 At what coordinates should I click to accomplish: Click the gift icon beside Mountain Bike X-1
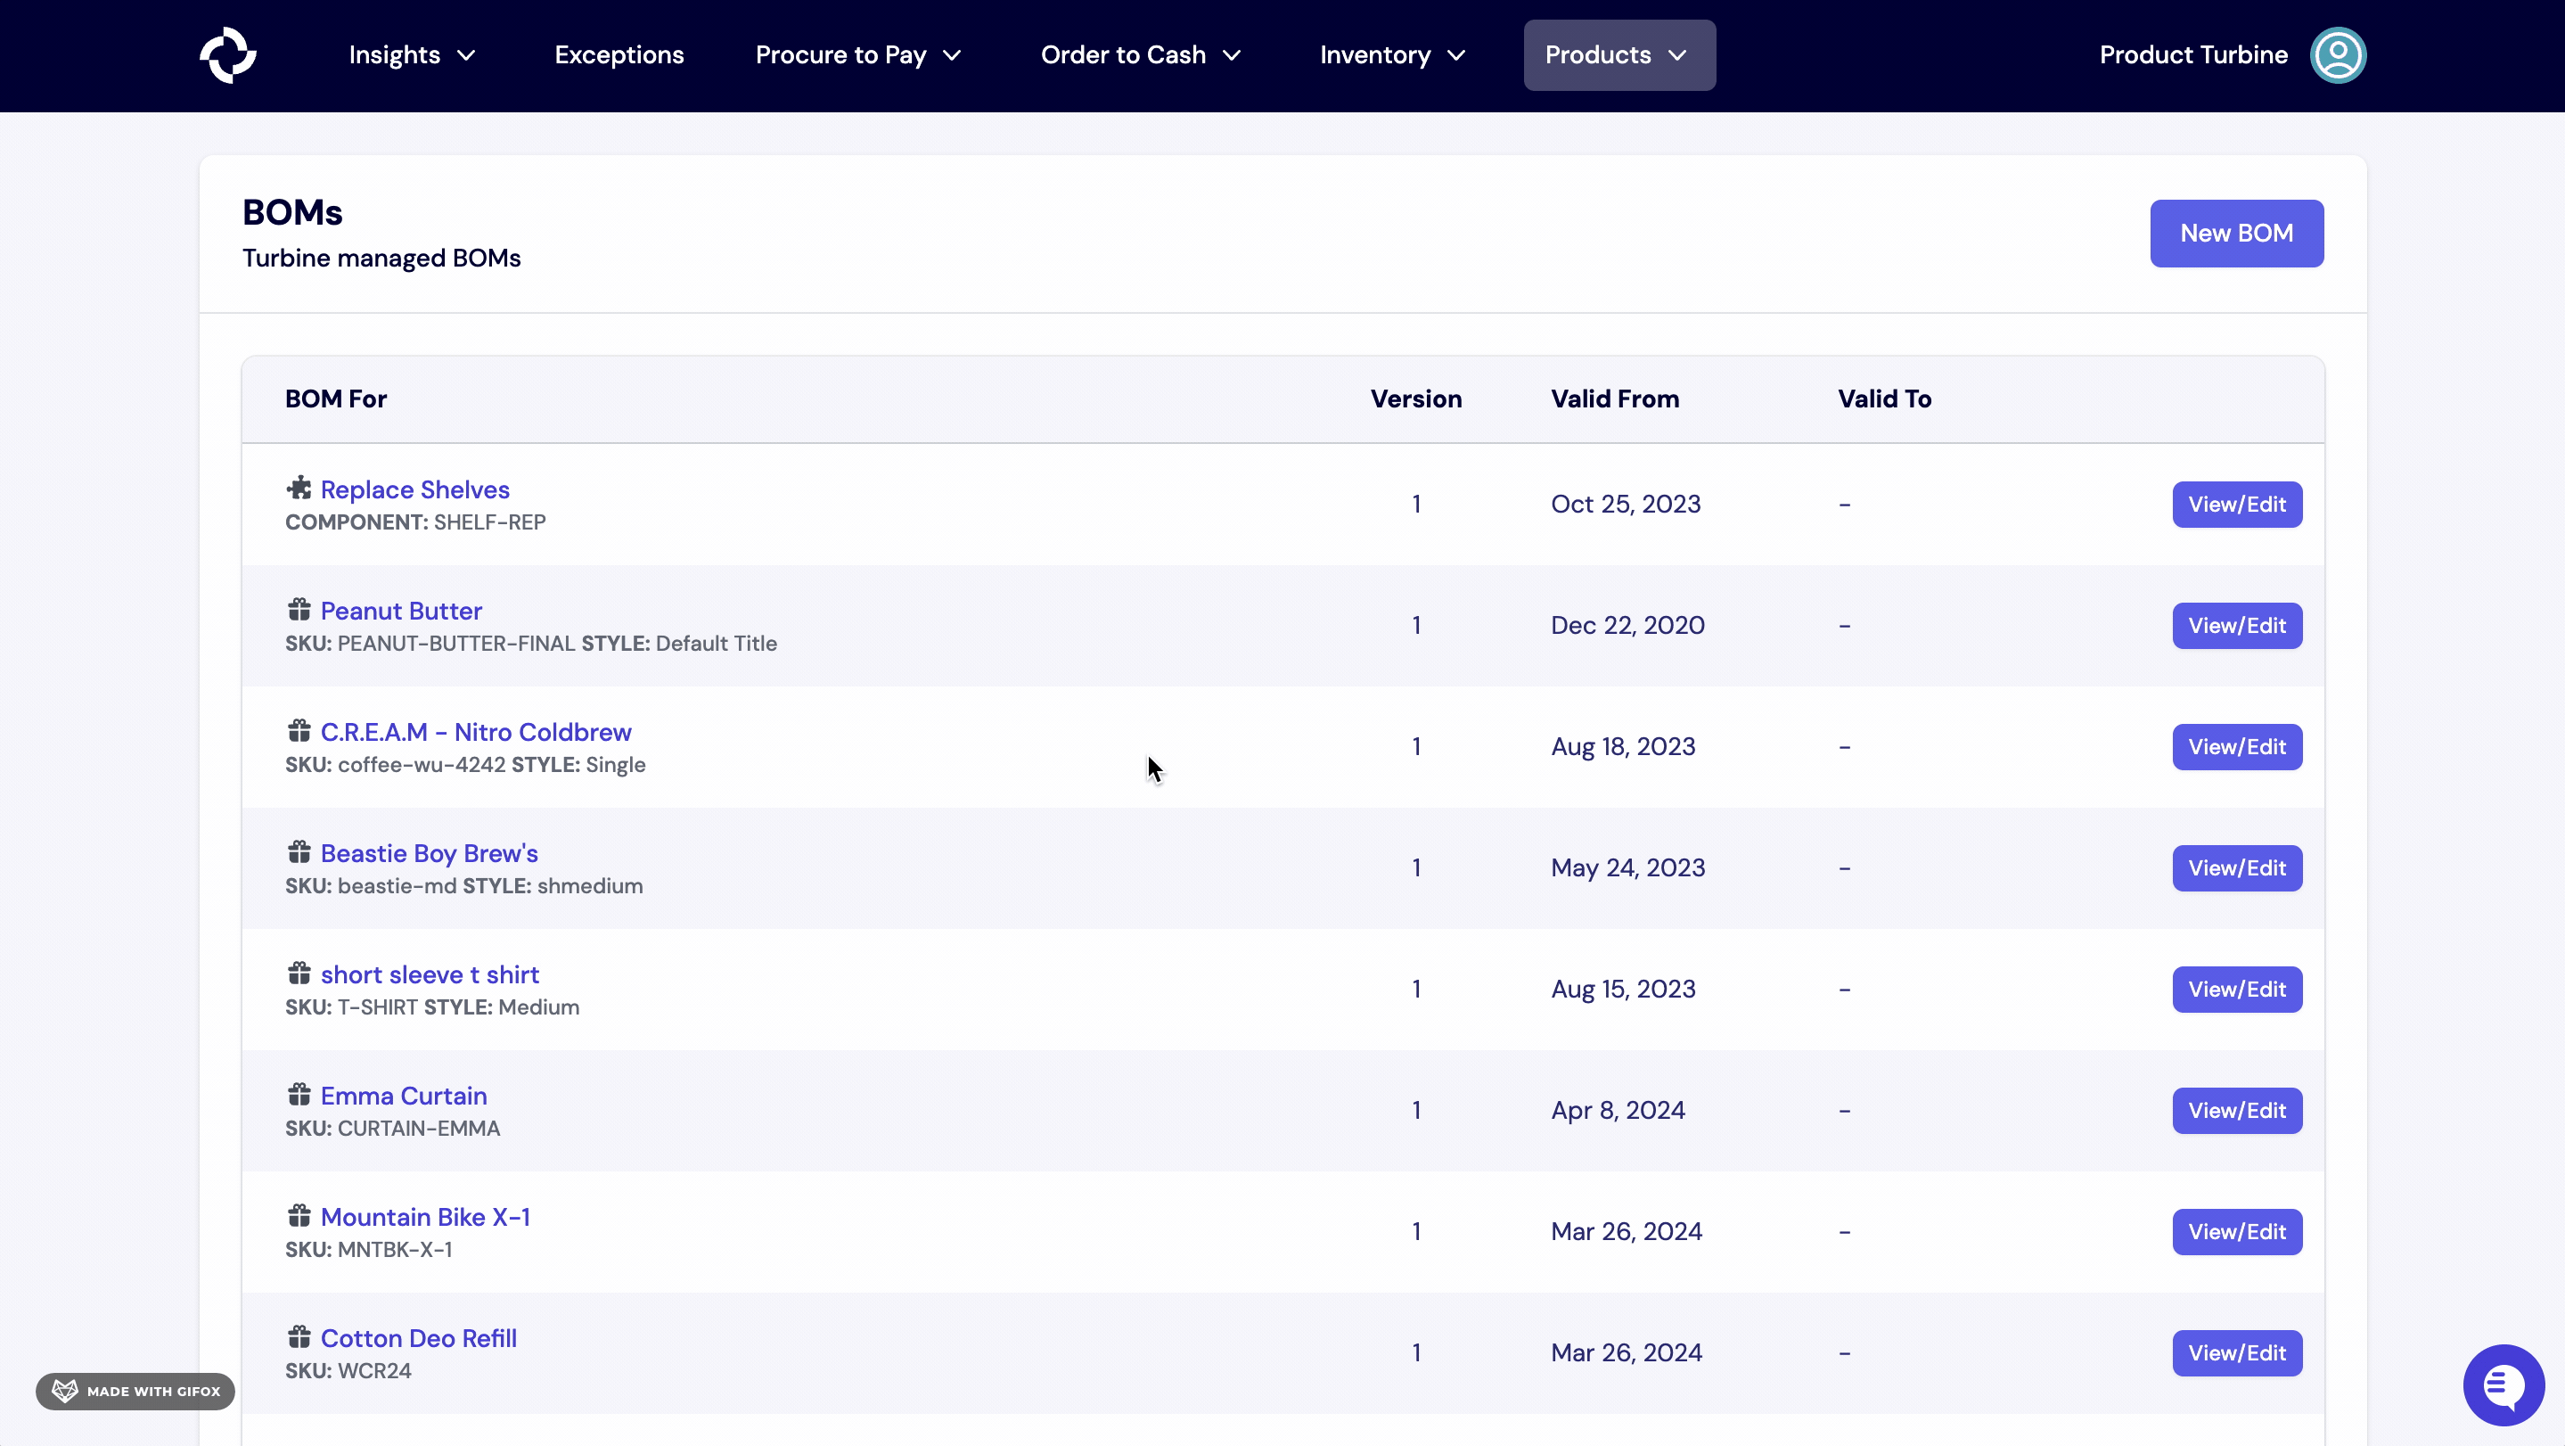(x=299, y=1215)
